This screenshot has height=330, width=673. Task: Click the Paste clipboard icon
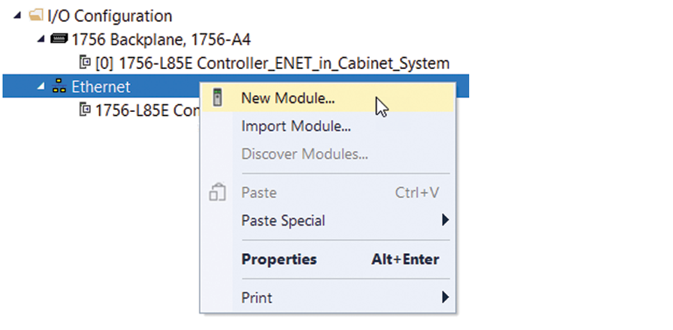217,192
